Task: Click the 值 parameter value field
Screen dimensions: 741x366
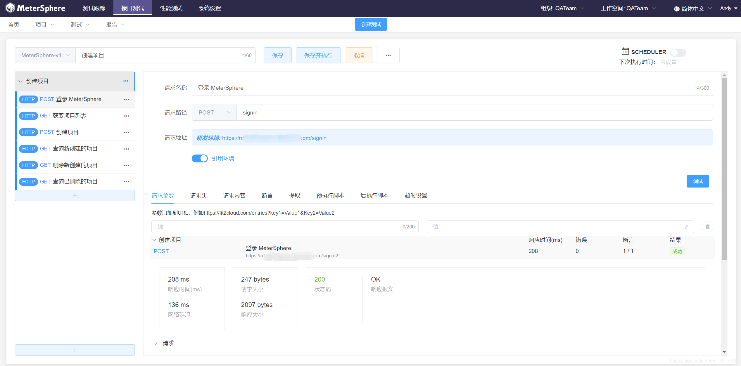Action: coord(560,227)
